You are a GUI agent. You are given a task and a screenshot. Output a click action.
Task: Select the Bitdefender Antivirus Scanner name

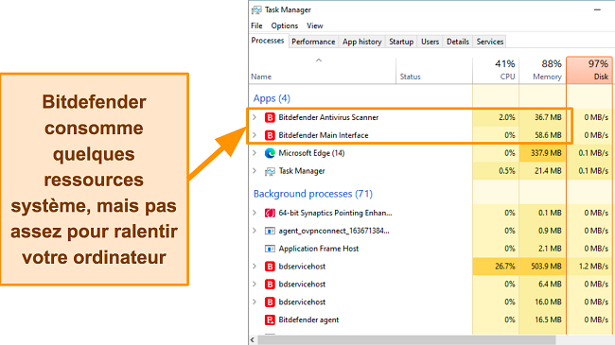tap(328, 117)
